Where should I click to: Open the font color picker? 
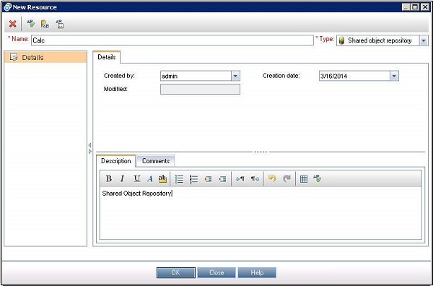149,179
